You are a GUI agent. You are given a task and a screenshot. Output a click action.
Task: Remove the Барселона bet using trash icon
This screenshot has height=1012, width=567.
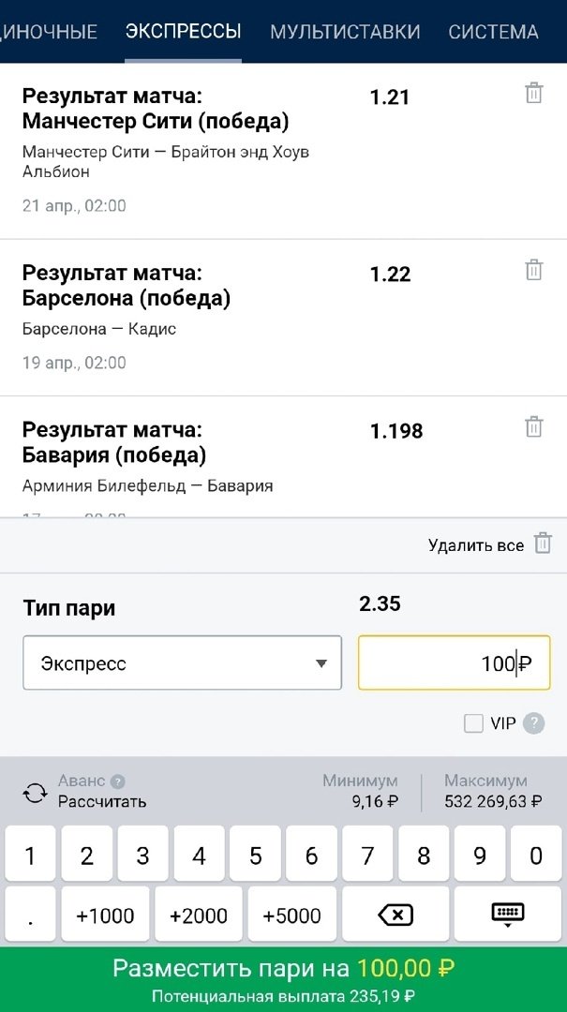[533, 270]
